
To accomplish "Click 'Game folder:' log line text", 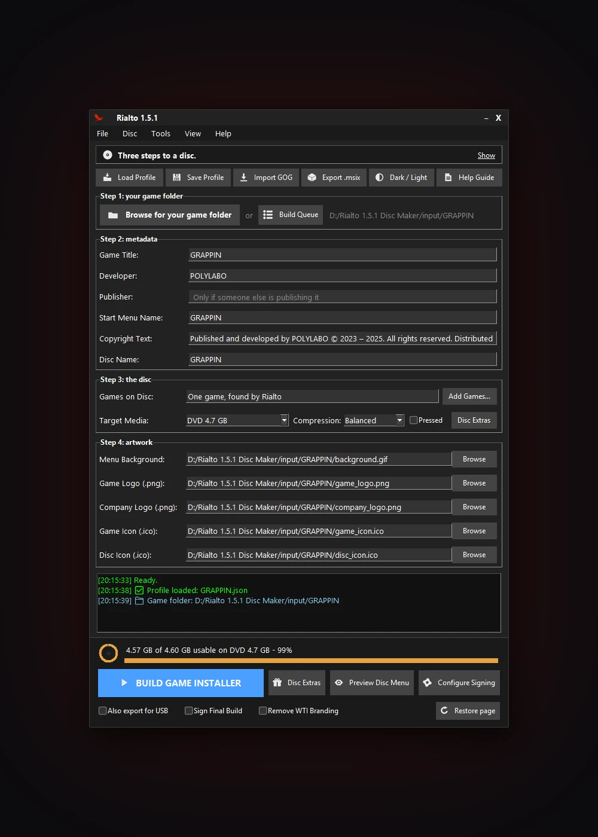I will pos(243,601).
